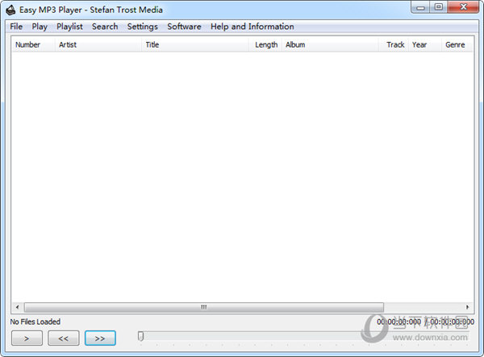Minimize the Easy MP3 Player window
484x357 pixels.
(x=420, y=7)
